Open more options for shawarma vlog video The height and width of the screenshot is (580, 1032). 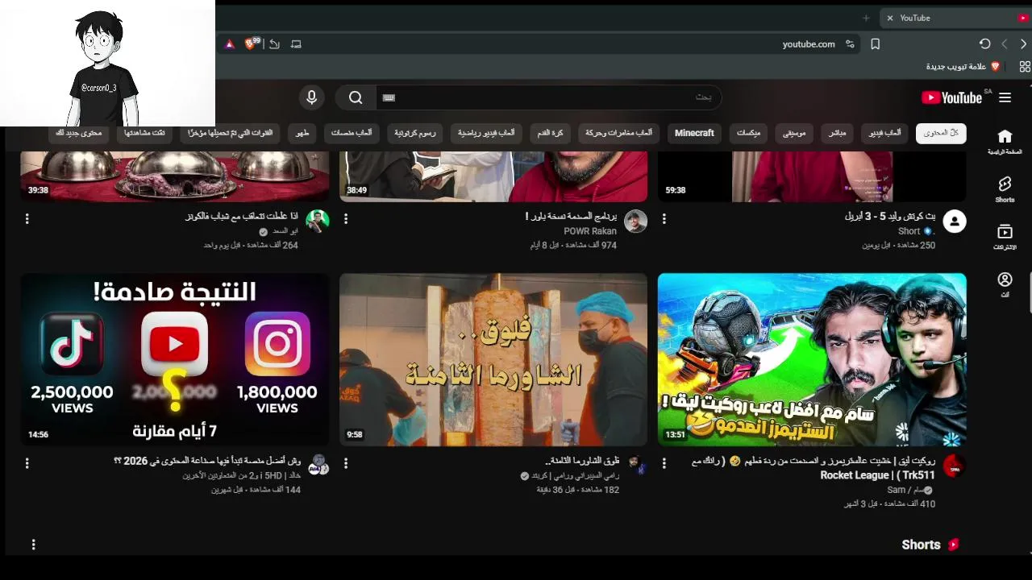click(346, 463)
